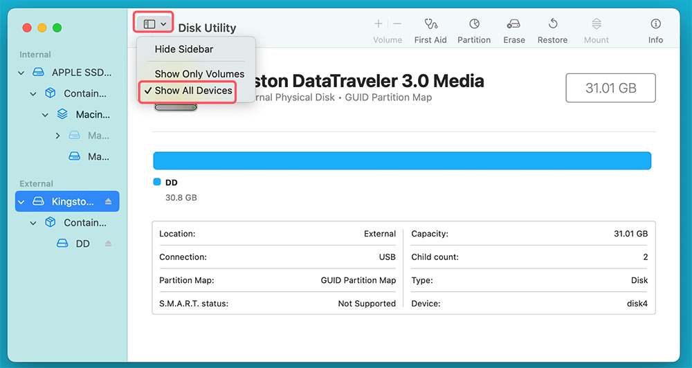
Task: Click the blue DD legend swatch
Action: [156, 183]
